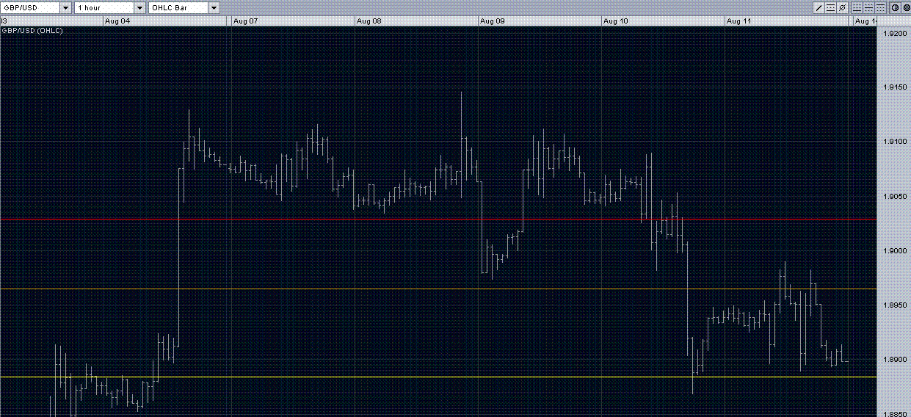The width and height of the screenshot is (911, 417).
Task: Click the 1.9000 price axis label
Action: (x=894, y=251)
